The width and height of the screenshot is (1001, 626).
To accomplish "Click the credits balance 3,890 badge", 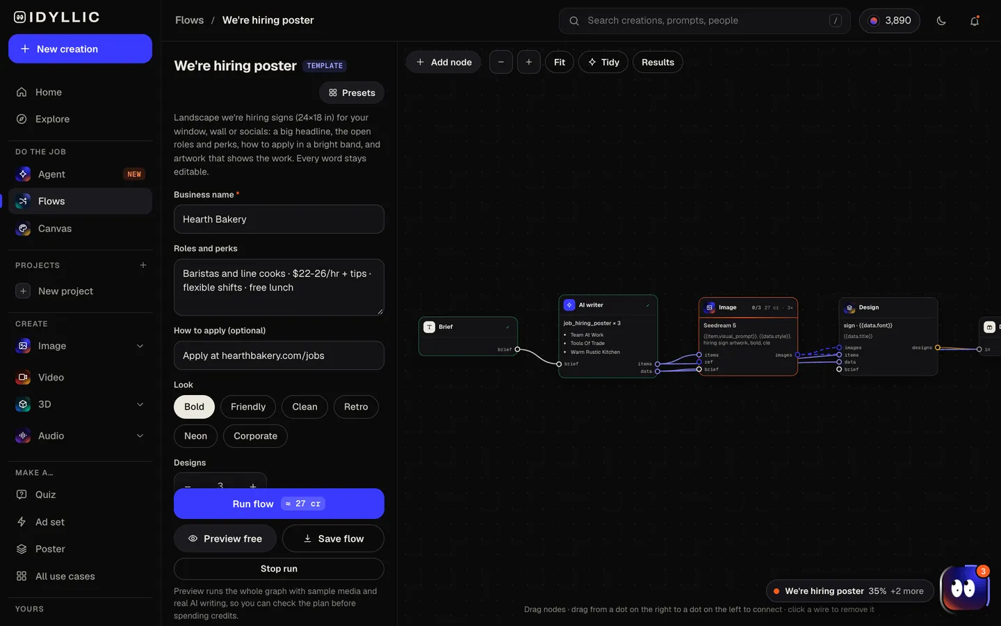I will (890, 21).
